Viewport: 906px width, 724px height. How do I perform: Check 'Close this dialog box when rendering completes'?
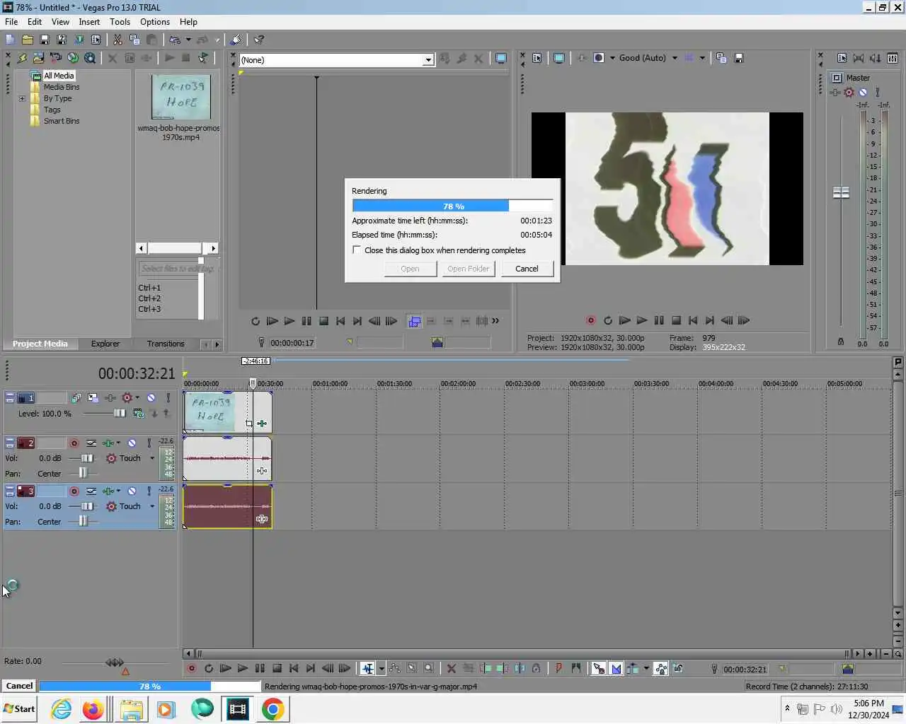357,250
